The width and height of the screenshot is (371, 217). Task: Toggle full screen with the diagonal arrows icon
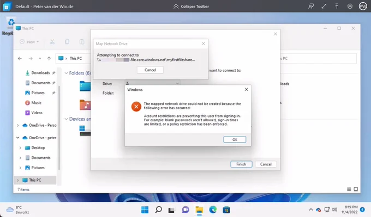(324, 7)
